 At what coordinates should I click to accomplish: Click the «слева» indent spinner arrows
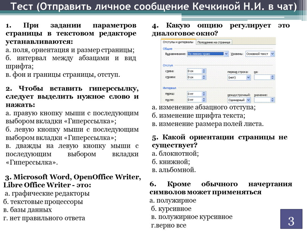click(x=204, y=71)
